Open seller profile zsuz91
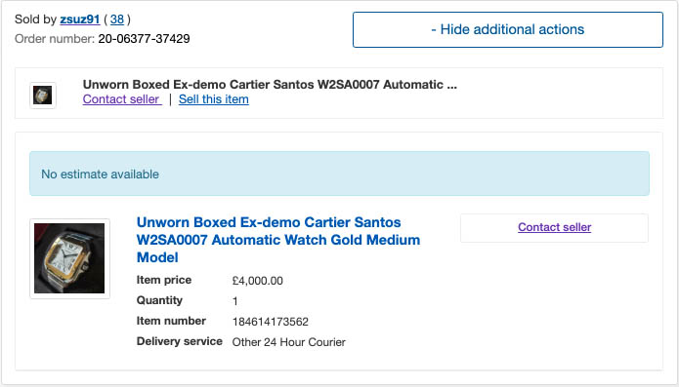Screen dimensions: 679x387 80,19
